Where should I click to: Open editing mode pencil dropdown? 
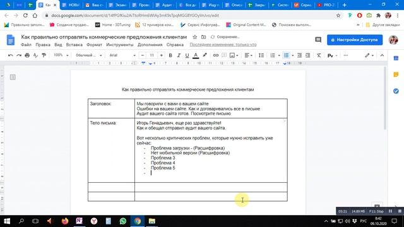369,55
